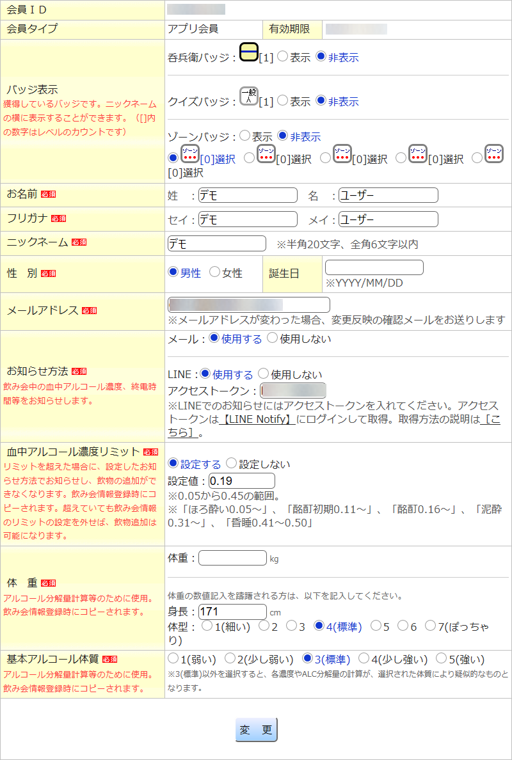Click the 体重 kg input field
This screenshot has height=760, width=512.
pos(232,558)
